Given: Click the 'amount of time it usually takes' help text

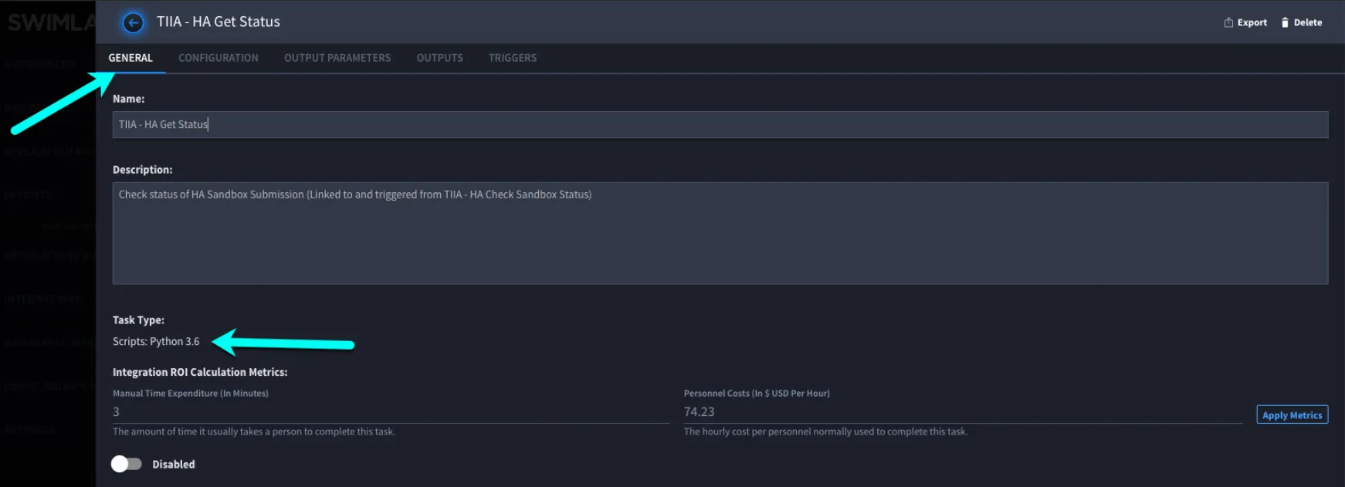Looking at the screenshot, I should click(x=254, y=431).
